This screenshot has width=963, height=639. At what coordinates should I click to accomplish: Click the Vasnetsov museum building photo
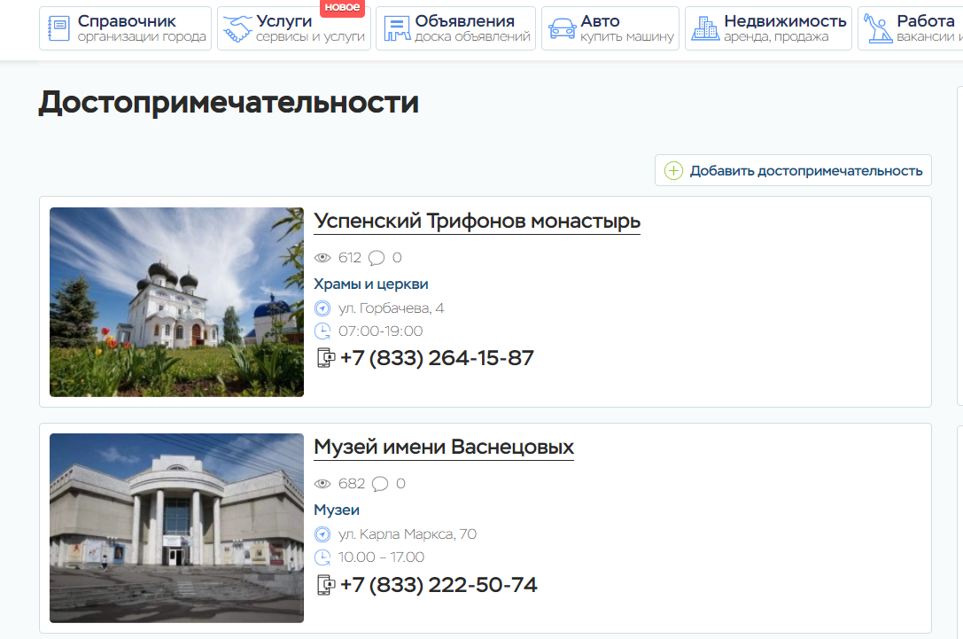[x=176, y=528]
